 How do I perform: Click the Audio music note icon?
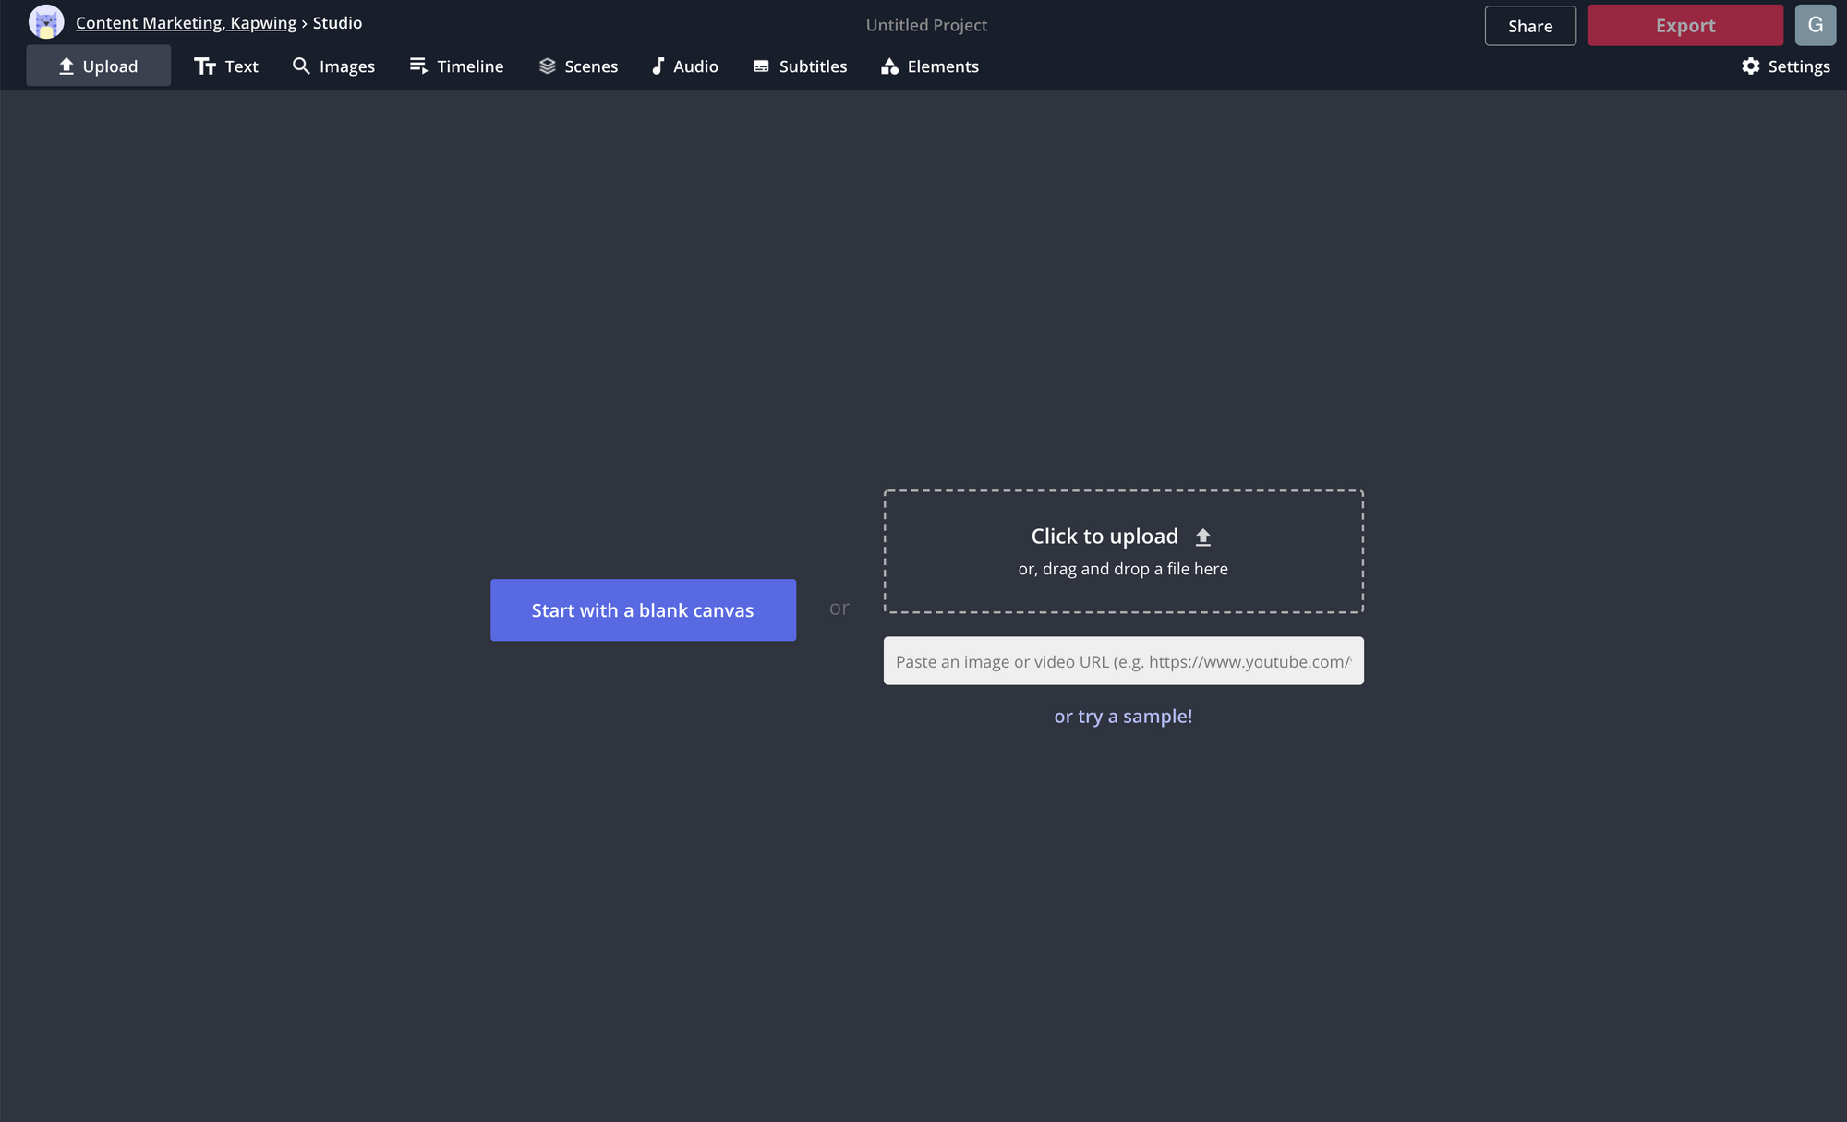pyautogui.click(x=658, y=66)
